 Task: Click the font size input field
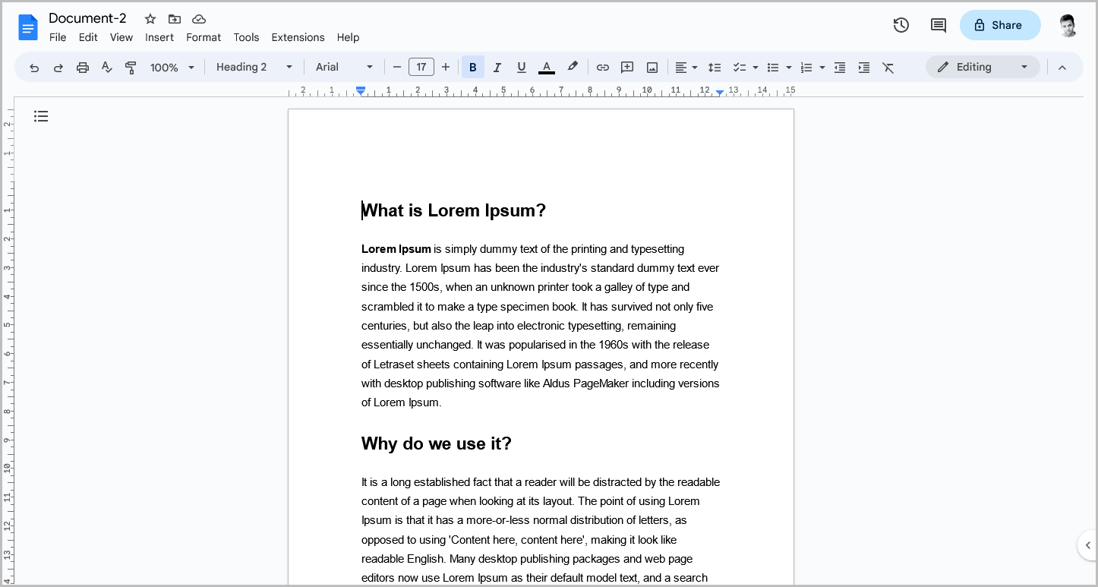(421, 67)
